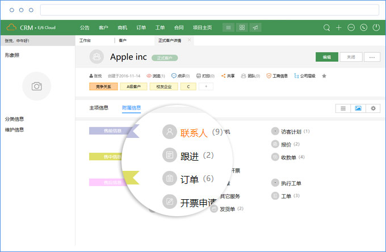Open settings gear icon on right

tap(373, 108)
